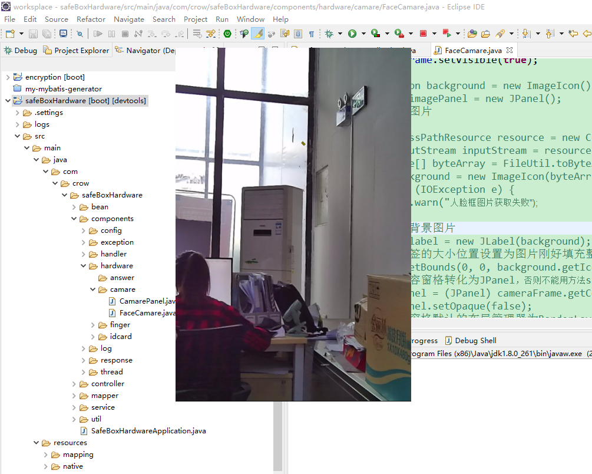Open the Run configurations dropdown arrow
This screenshot has height=474, width=592.
click(x=363, y=34)
